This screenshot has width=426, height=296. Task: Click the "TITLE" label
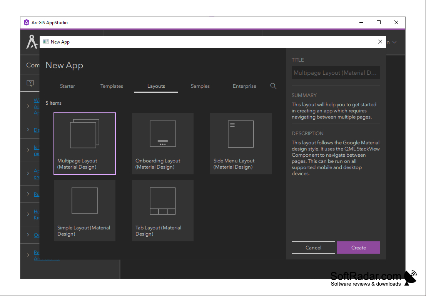(298, 60)
